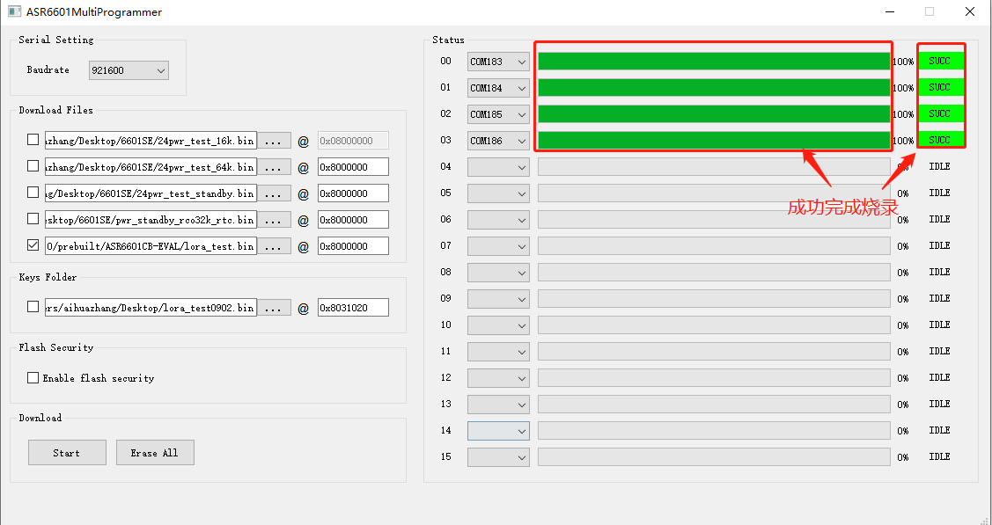Screen dimensions: 992x525
Task: Browse for 24pwr_test_standby.bin with its ... button
Action: click(274, 194)
